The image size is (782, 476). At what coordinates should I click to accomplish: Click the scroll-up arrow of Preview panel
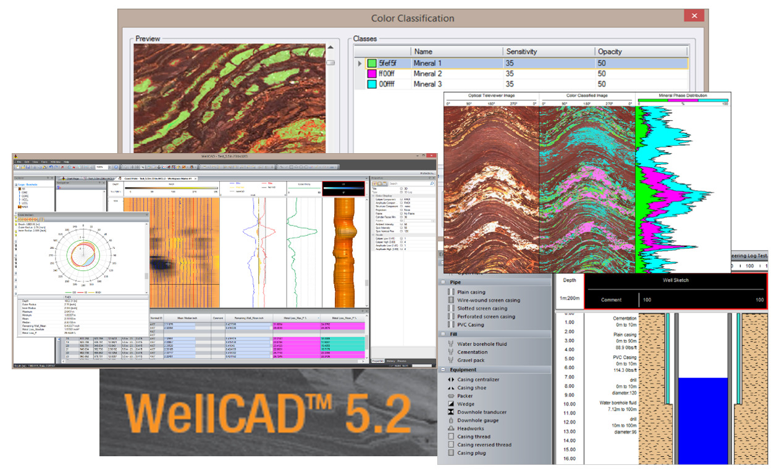coord(330,48)
